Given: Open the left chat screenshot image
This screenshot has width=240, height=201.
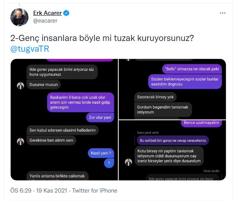Looking at the screenshot, I should point(64,119).
